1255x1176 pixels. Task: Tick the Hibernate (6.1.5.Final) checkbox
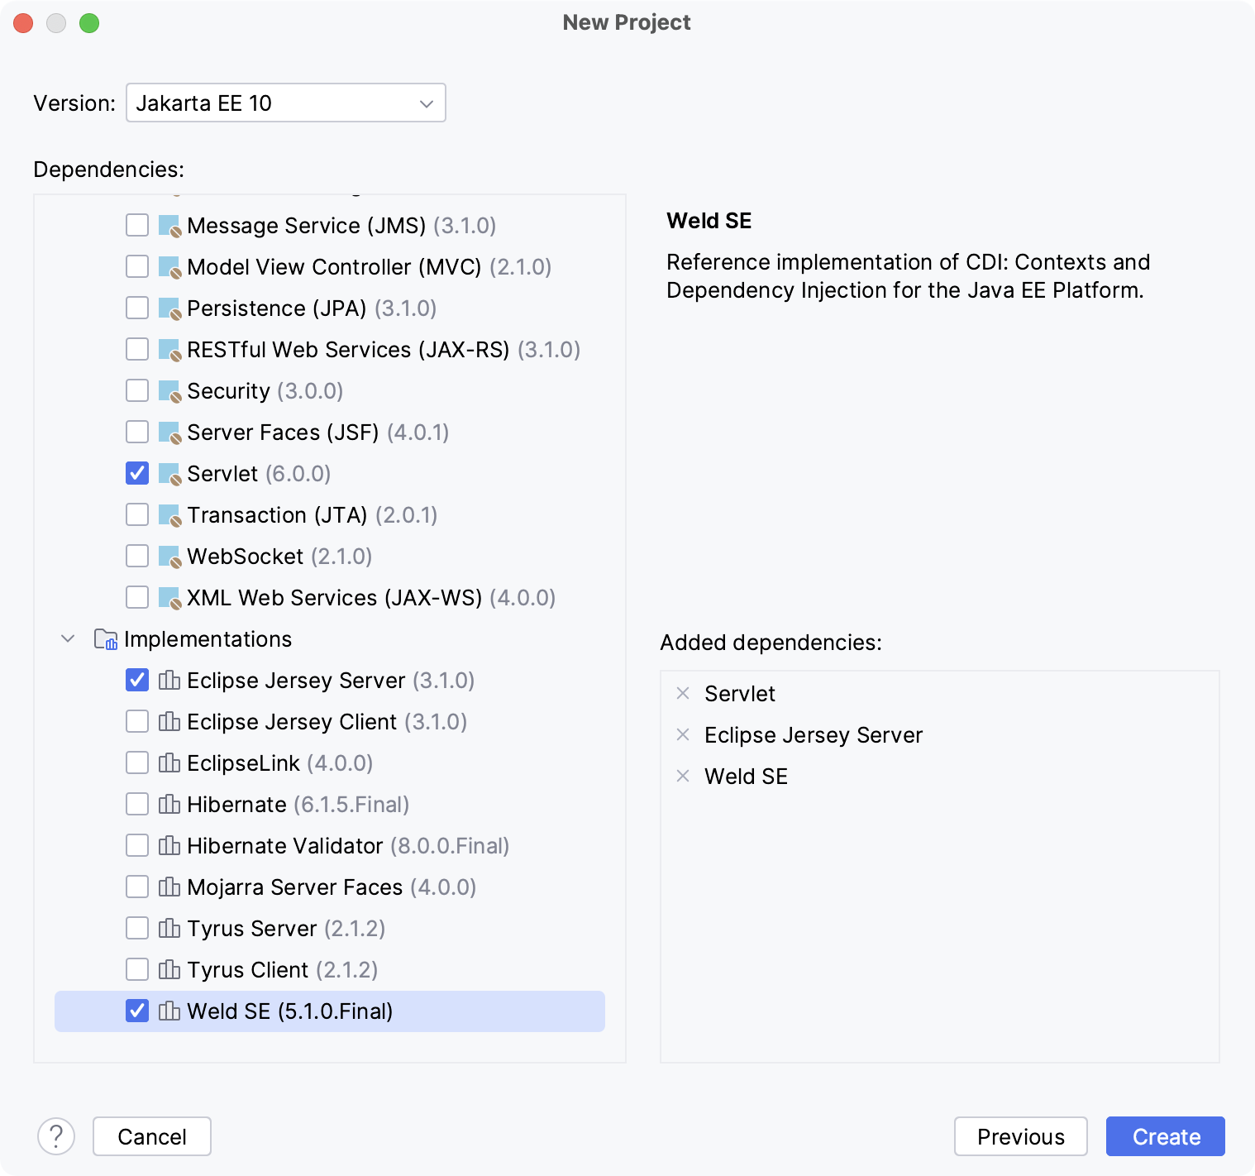click(137, 804)
